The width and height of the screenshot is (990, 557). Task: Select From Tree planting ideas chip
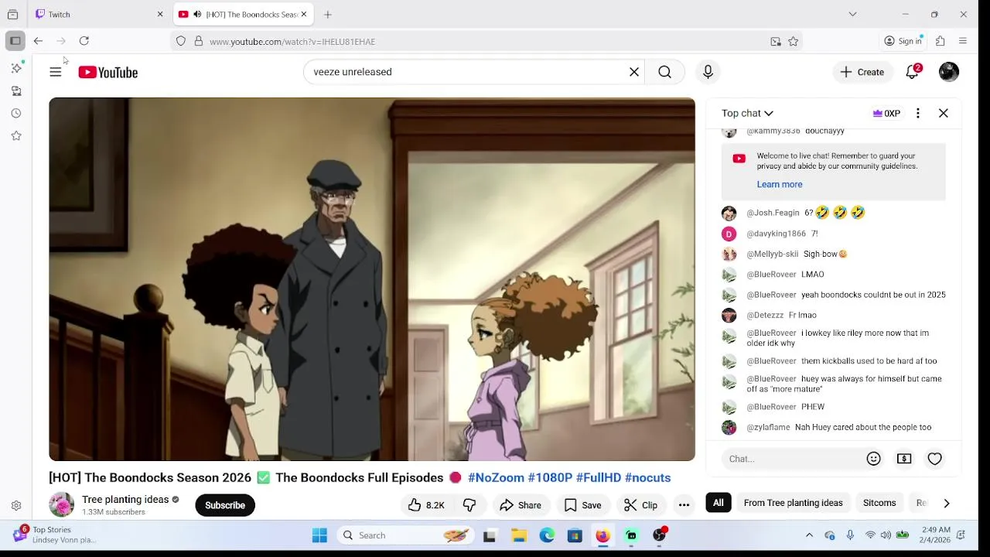793,503
